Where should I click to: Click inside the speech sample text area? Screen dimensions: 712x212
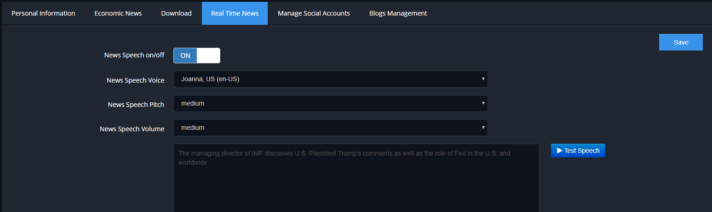pos(356,178)
